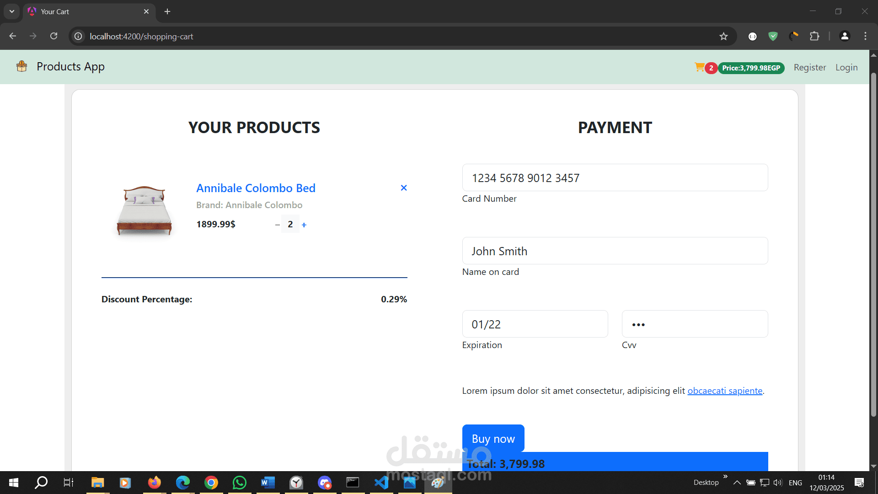Screen dimensions: 878x494
Task: Follow the obcaecati sapiente link
Action: click(725, 391)
